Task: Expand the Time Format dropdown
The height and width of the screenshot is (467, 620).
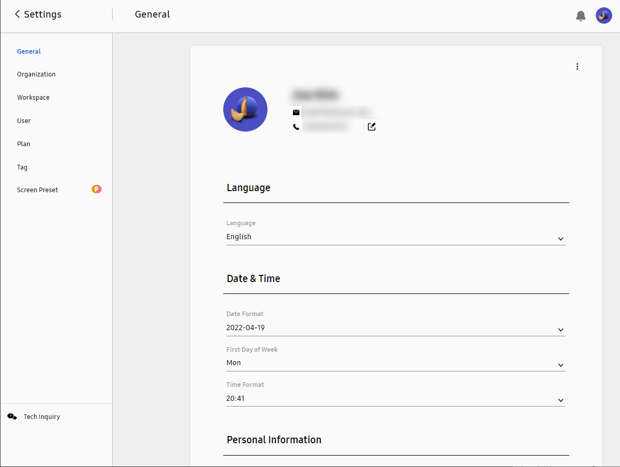Action: pyautogui.click(x=561, y=400)
